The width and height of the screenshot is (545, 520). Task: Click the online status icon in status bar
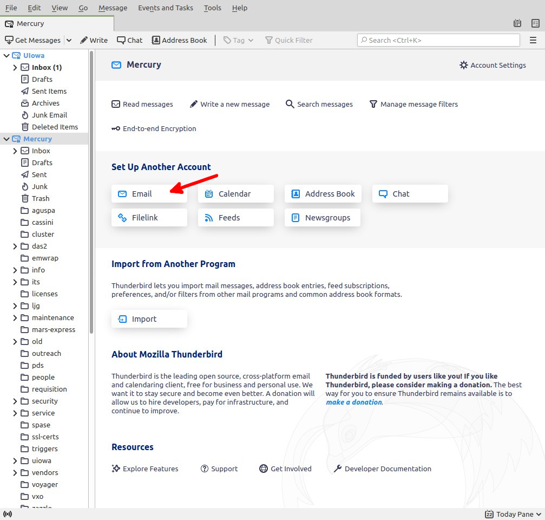tap(8, 514)
